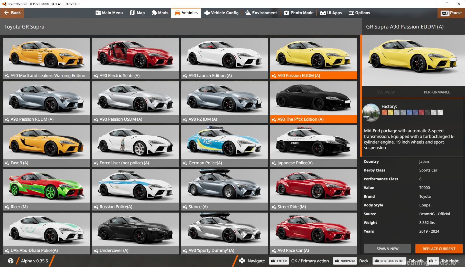Click the globe language icon
This screenshot has height=267, width=465.
(11, 261)
